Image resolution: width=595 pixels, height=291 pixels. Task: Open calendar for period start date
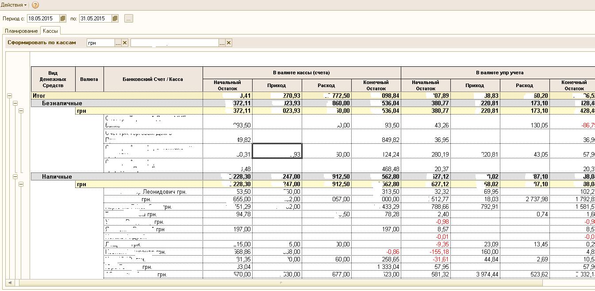[x=63, y=19]
